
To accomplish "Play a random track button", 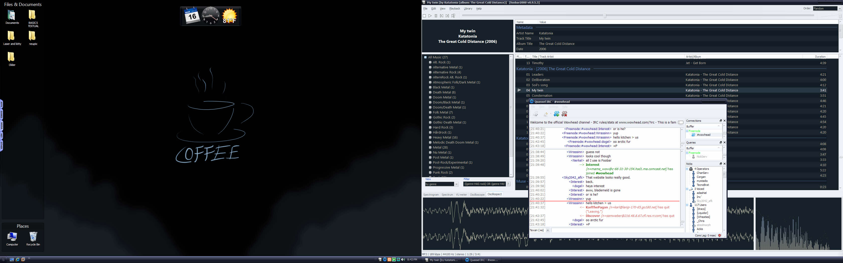I will point(453,16).
